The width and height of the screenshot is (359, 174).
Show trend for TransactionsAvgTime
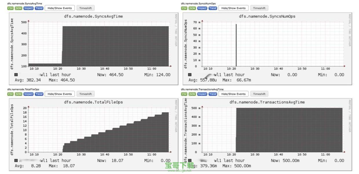pos(213,94)
